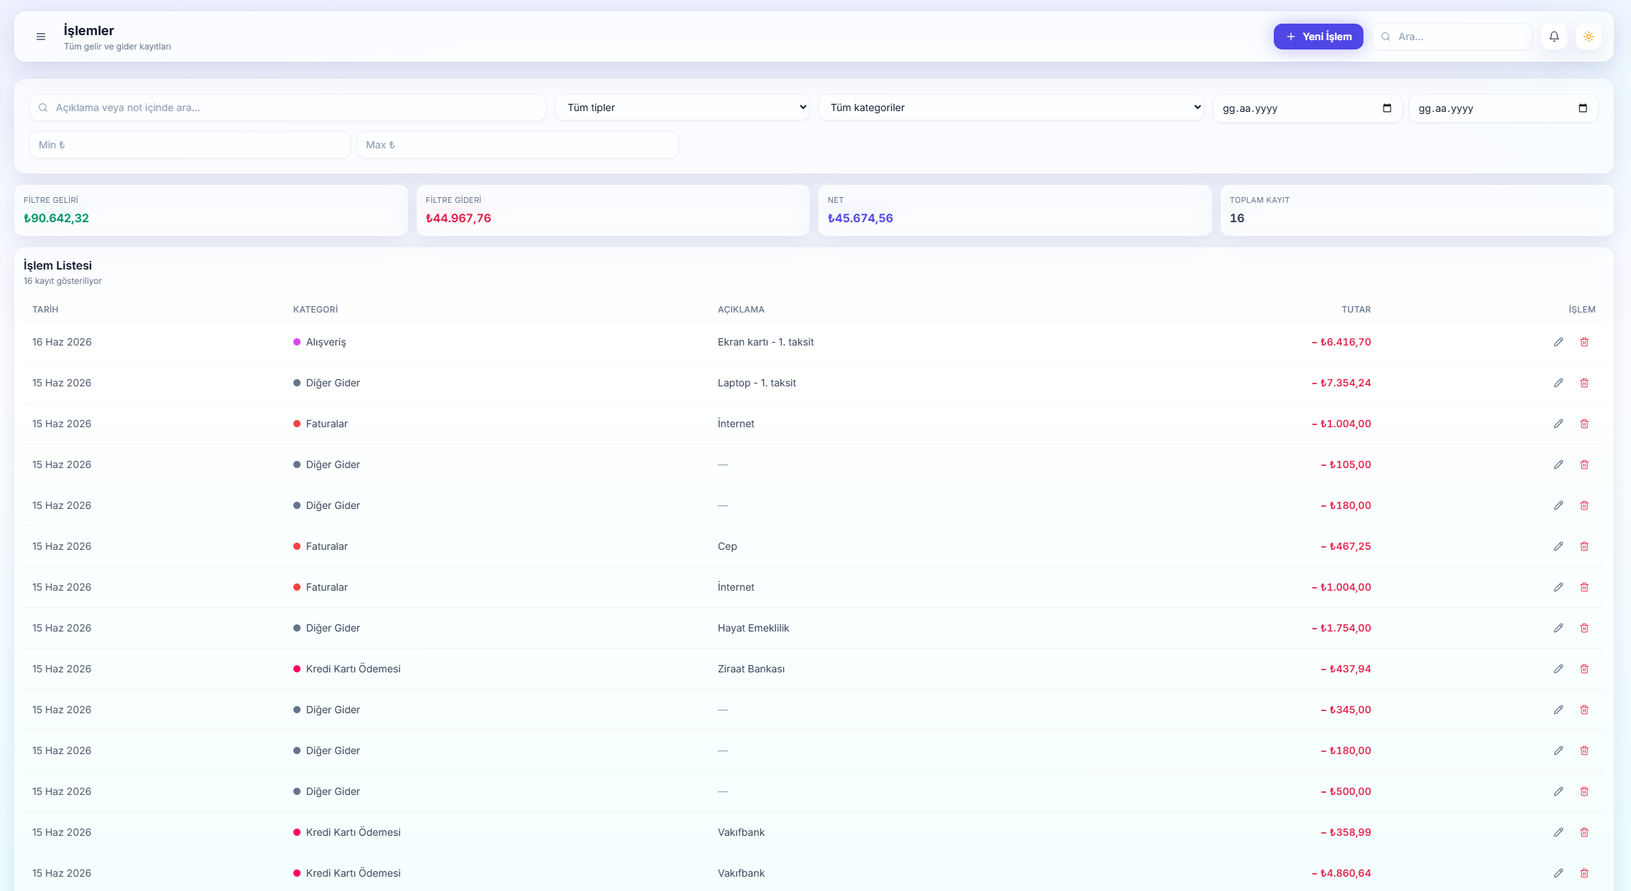Expand the Tüm kategoriler dropdown
This screenshot has height=891, width=1631.
tap(1011, 108)
